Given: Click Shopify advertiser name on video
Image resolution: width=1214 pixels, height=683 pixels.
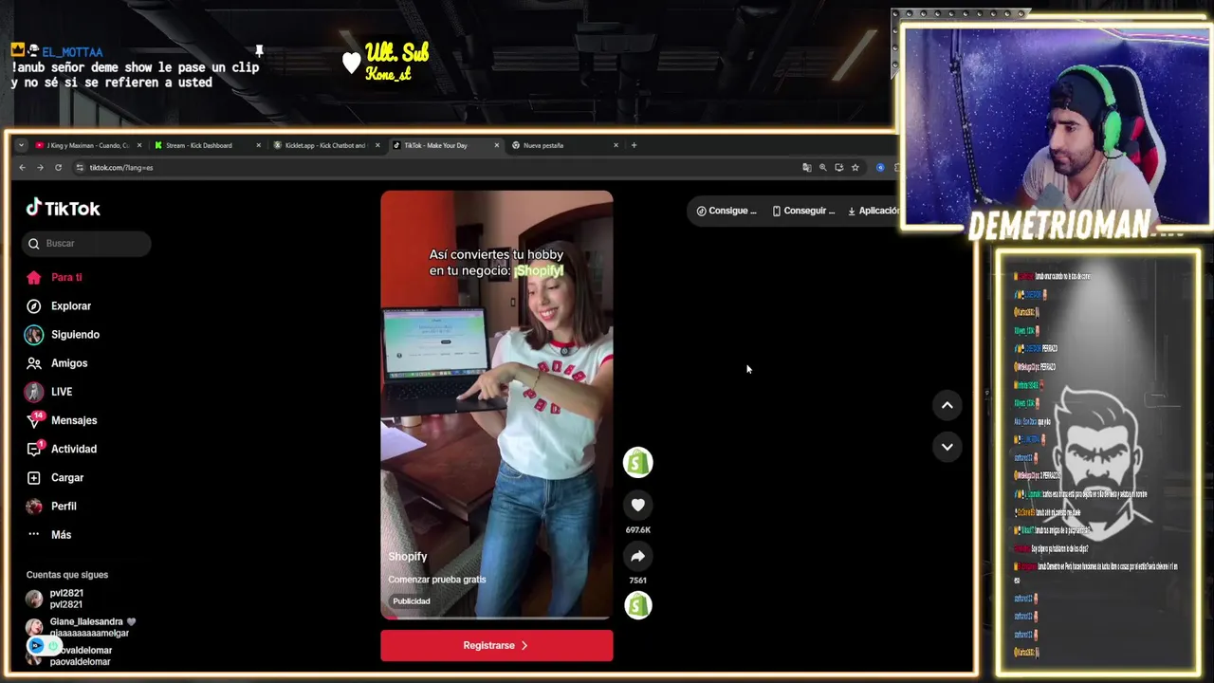Looking at the screenshot, I should (x=408, y=557).
